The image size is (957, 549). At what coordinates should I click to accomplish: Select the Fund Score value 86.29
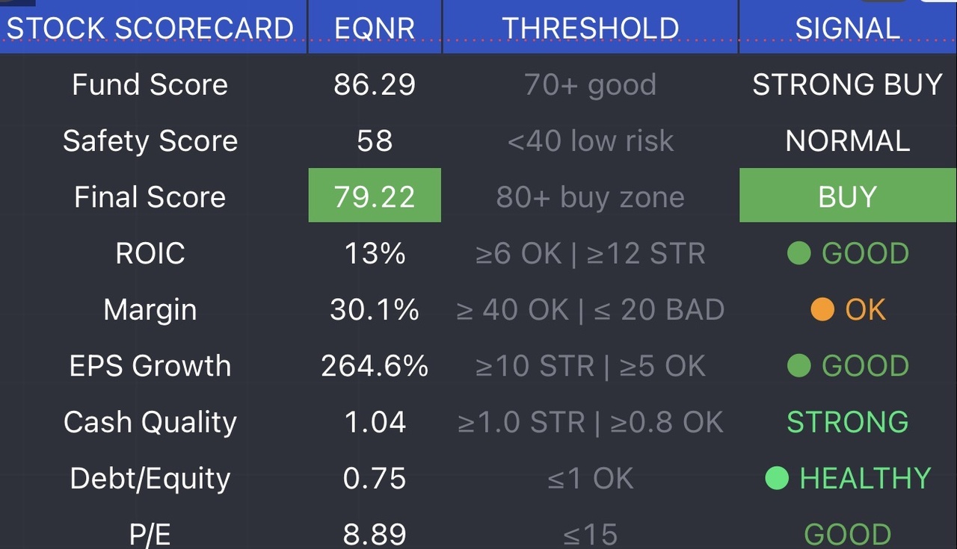375,84
